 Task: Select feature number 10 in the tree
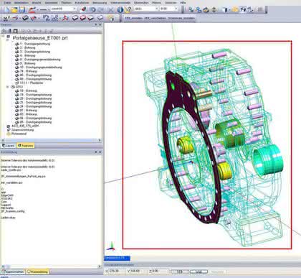(41, 68)
